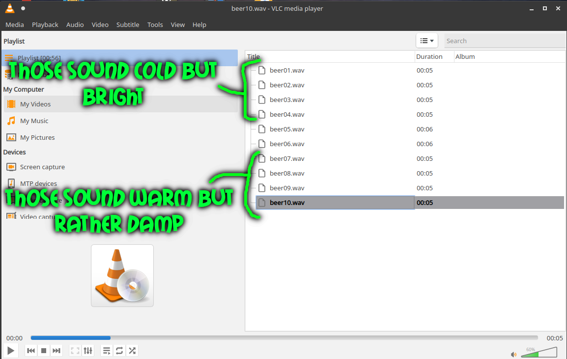Viewport: 567px width, 359px height.
Task: Click total time 00:05 label
Action: 555,338
